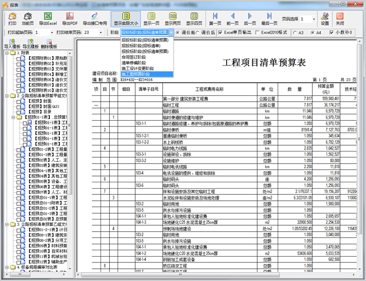The height and width of the screenshot is (281, 366).
Task: Choose 招投标阶段(招标清单) option
Action: click(147, 46)
